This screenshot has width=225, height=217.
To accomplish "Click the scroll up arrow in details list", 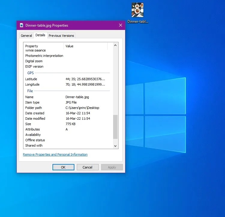I will pyautogui.click(x=115, y=45).
